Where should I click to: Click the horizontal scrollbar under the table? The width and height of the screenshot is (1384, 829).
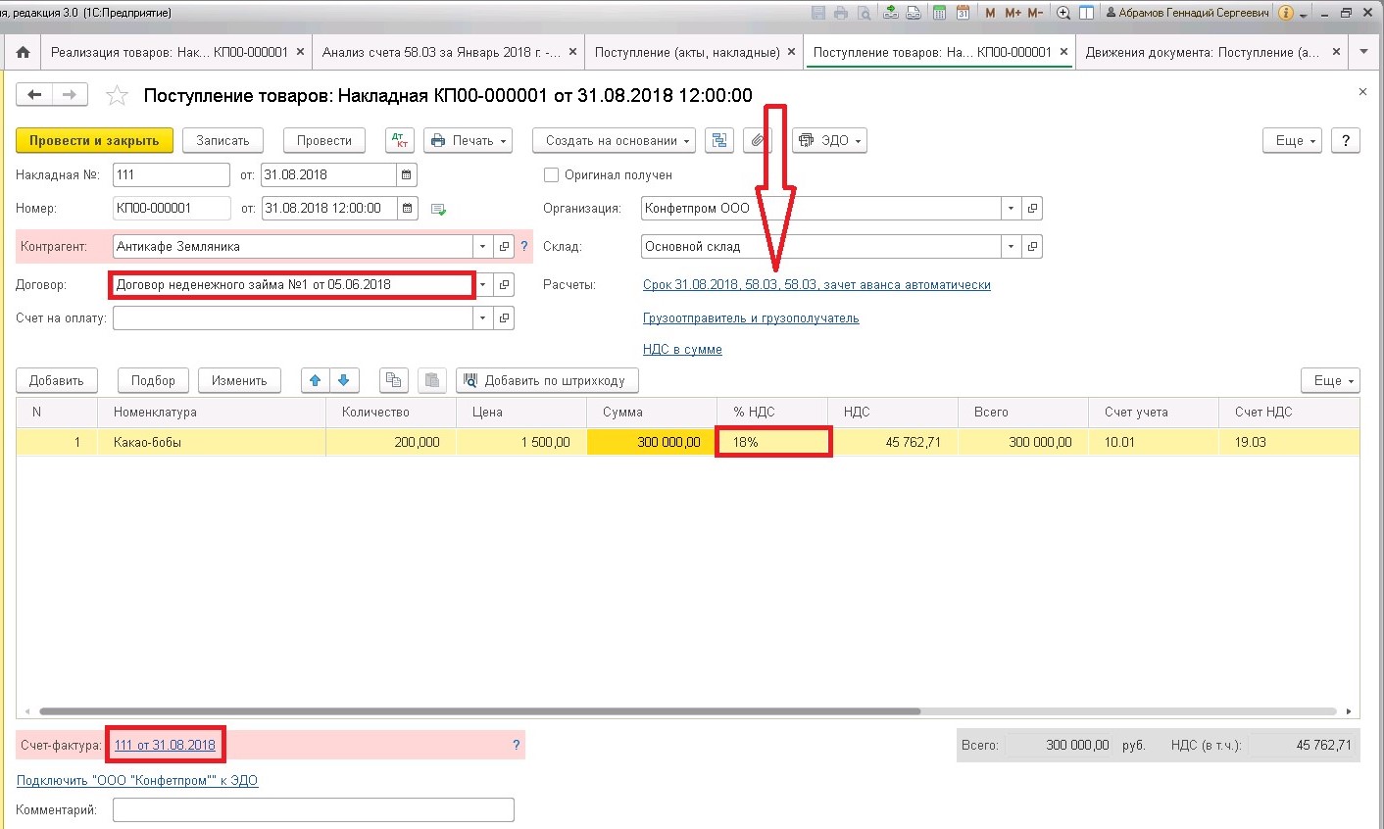click(x=480, y=711)
